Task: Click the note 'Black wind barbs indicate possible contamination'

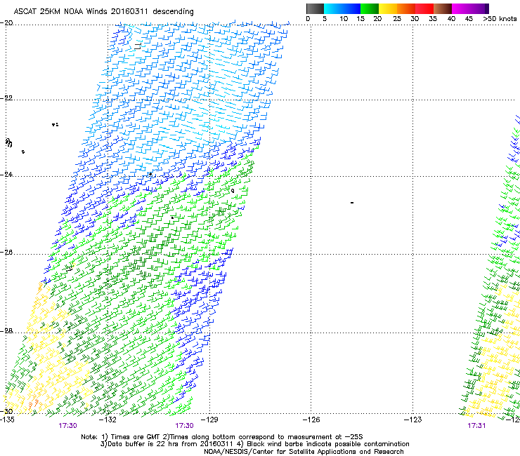Action: (327, 444)
